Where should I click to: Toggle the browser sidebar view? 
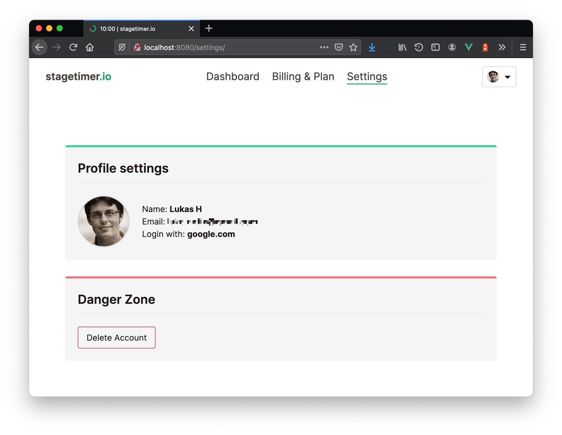436,47
